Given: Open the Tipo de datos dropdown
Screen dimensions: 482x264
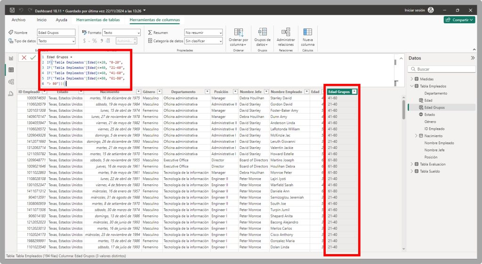Looking at the screenshot, I should 56,41.
